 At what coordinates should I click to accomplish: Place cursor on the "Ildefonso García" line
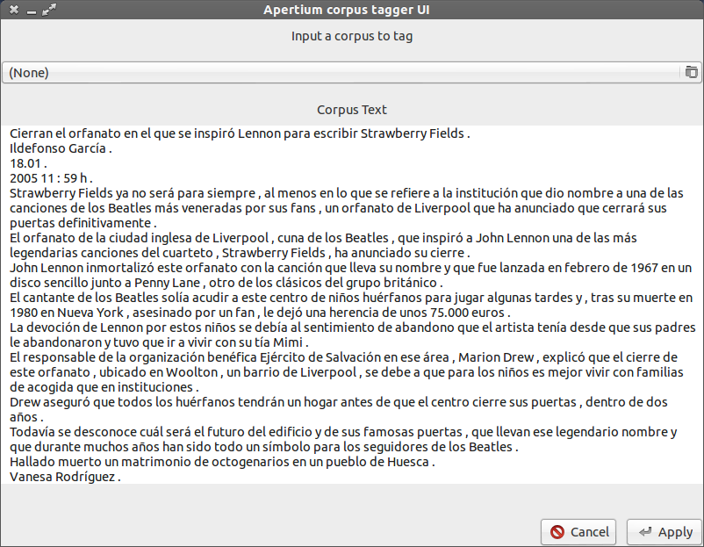[61, 148]
